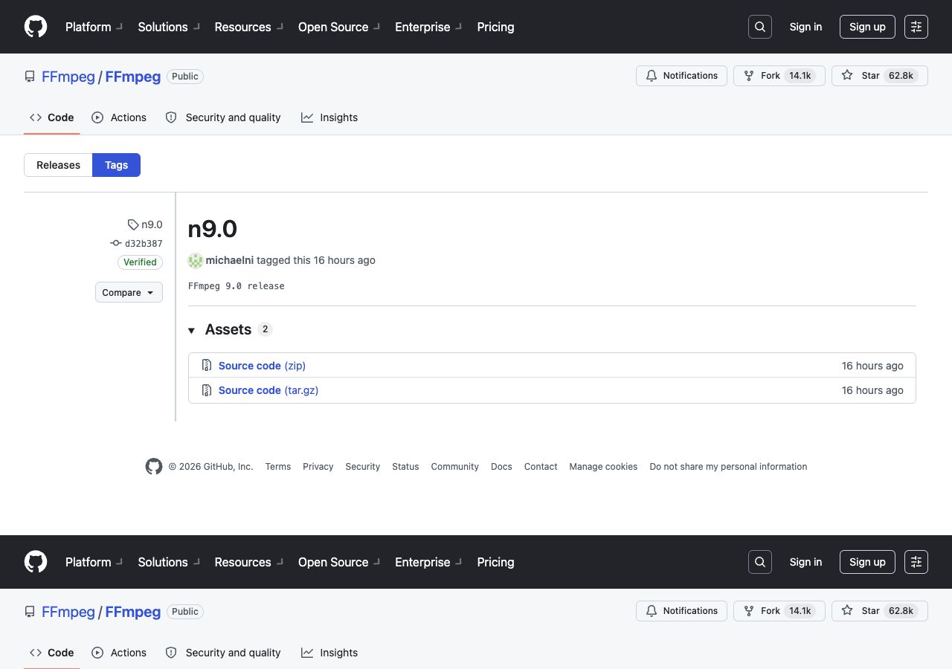
Task: Open the michaelni profile link
Action: [x=230, y=260]
